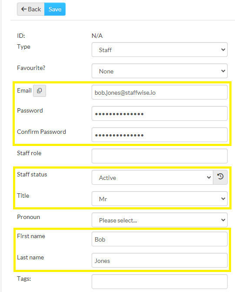Click the Favourite? label text
The height and width of the screenshot is (292, 235).
tap(31, 68)
